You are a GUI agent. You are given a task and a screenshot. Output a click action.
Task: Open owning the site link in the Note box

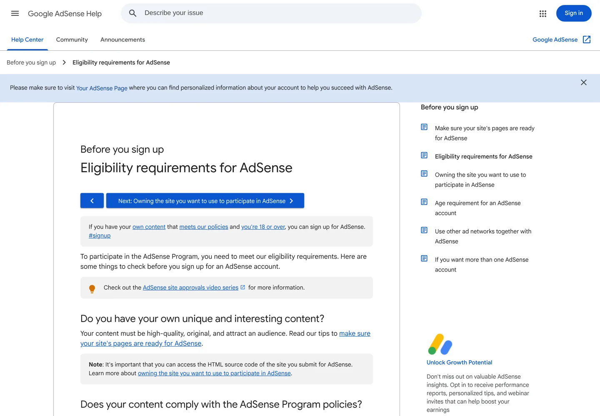tap(214, 373)
